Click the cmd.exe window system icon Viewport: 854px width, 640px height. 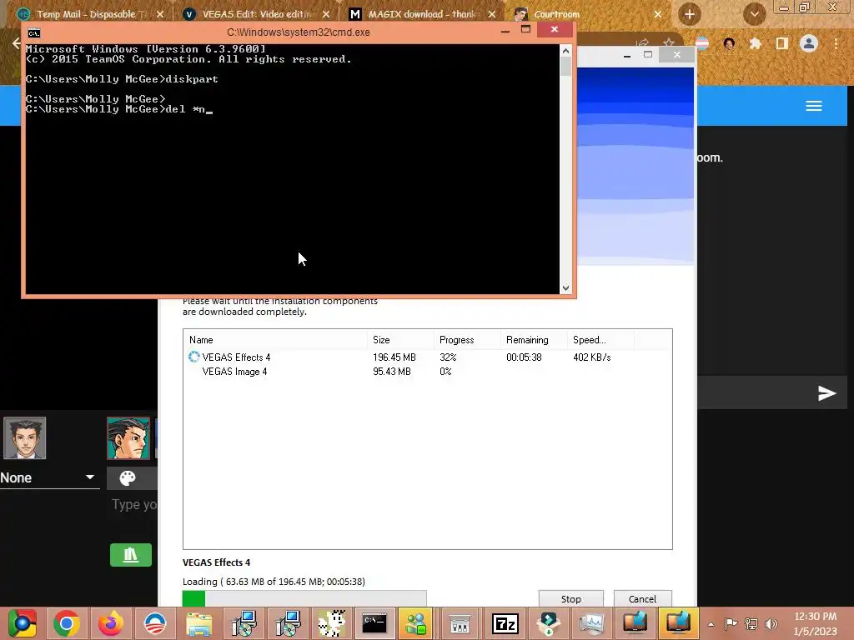[x=33, y=33]
